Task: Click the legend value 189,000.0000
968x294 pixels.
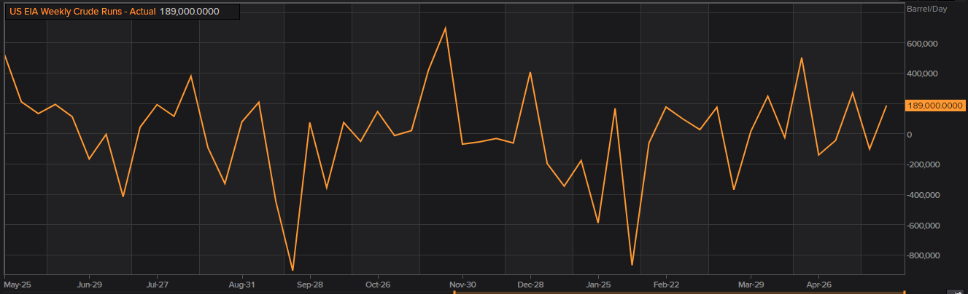Action: tap(189, 12)
